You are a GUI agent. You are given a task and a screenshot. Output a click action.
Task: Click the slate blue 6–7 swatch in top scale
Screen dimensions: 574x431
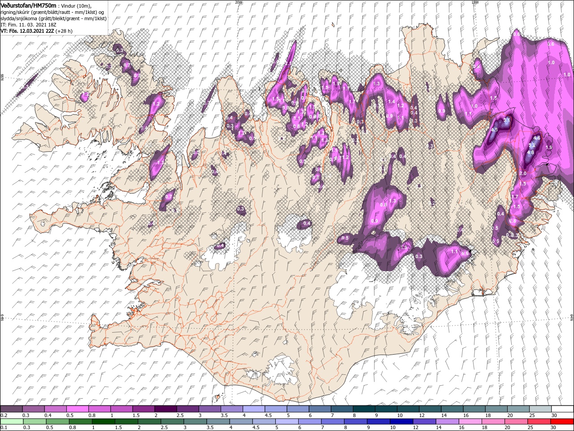(x=319, y=409)
